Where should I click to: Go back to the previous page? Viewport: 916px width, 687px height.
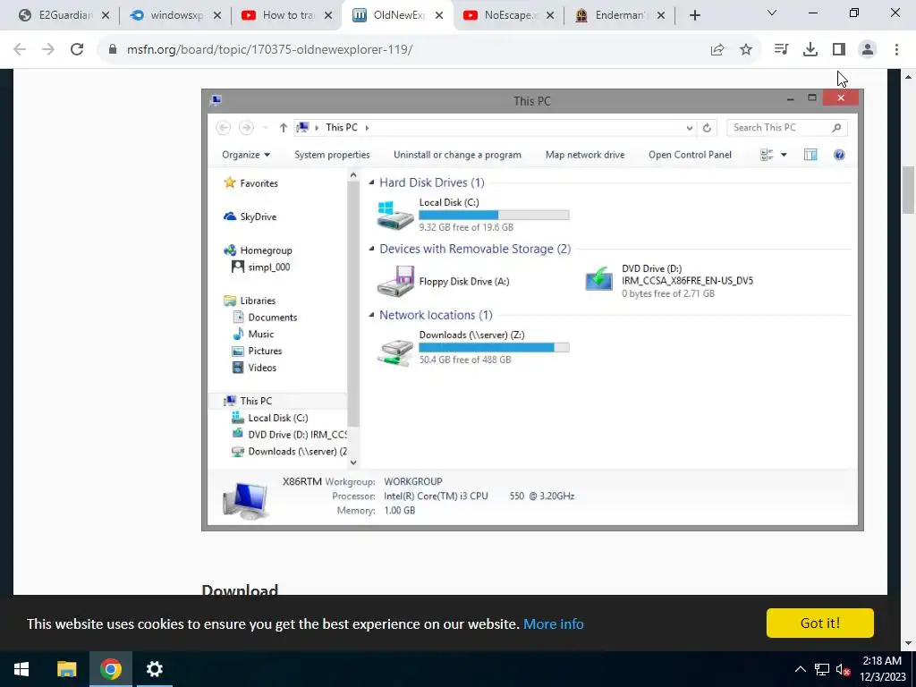(x=20, y=50)
